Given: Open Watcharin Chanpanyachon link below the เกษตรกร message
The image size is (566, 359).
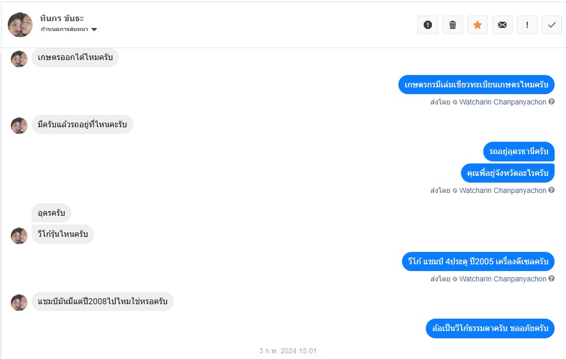Looking at the screenshot, I should 502,102.
